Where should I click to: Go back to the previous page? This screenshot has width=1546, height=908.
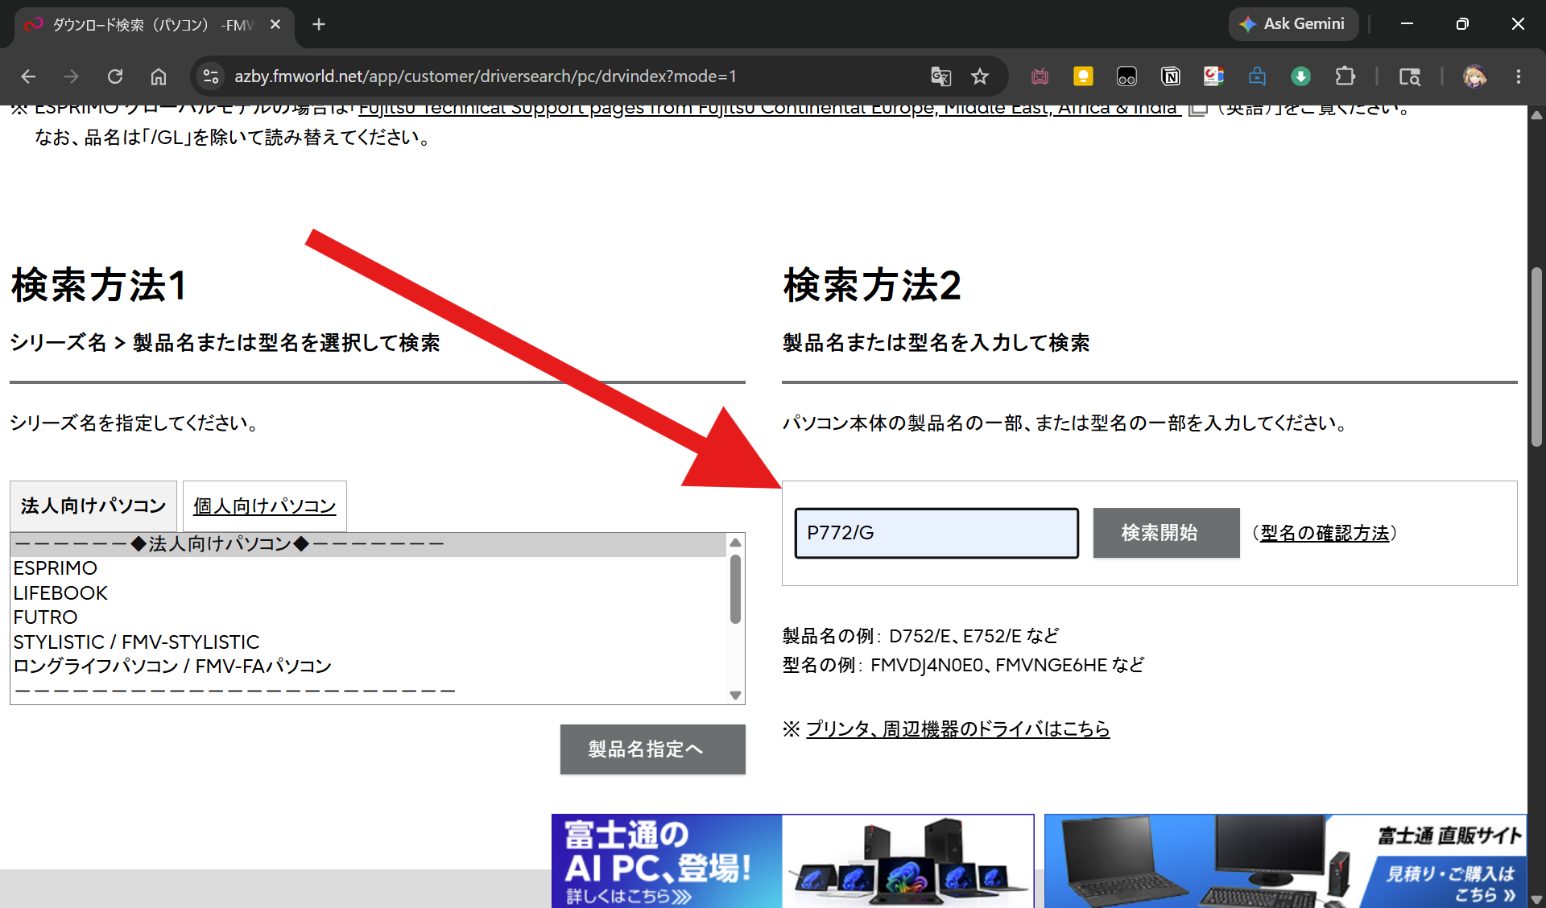click(x=29, y=76)
